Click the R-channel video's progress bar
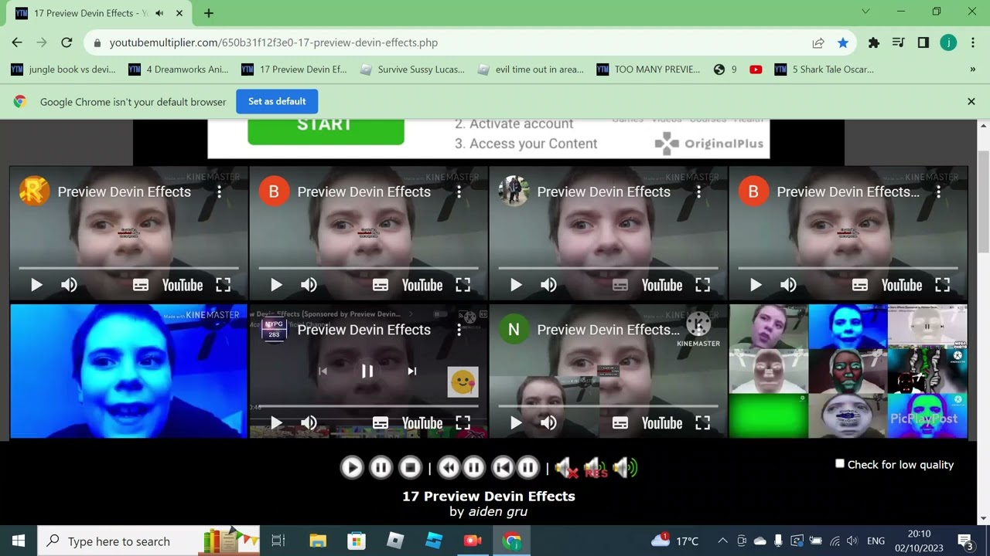The image size is (990, 556). point(128,268)
